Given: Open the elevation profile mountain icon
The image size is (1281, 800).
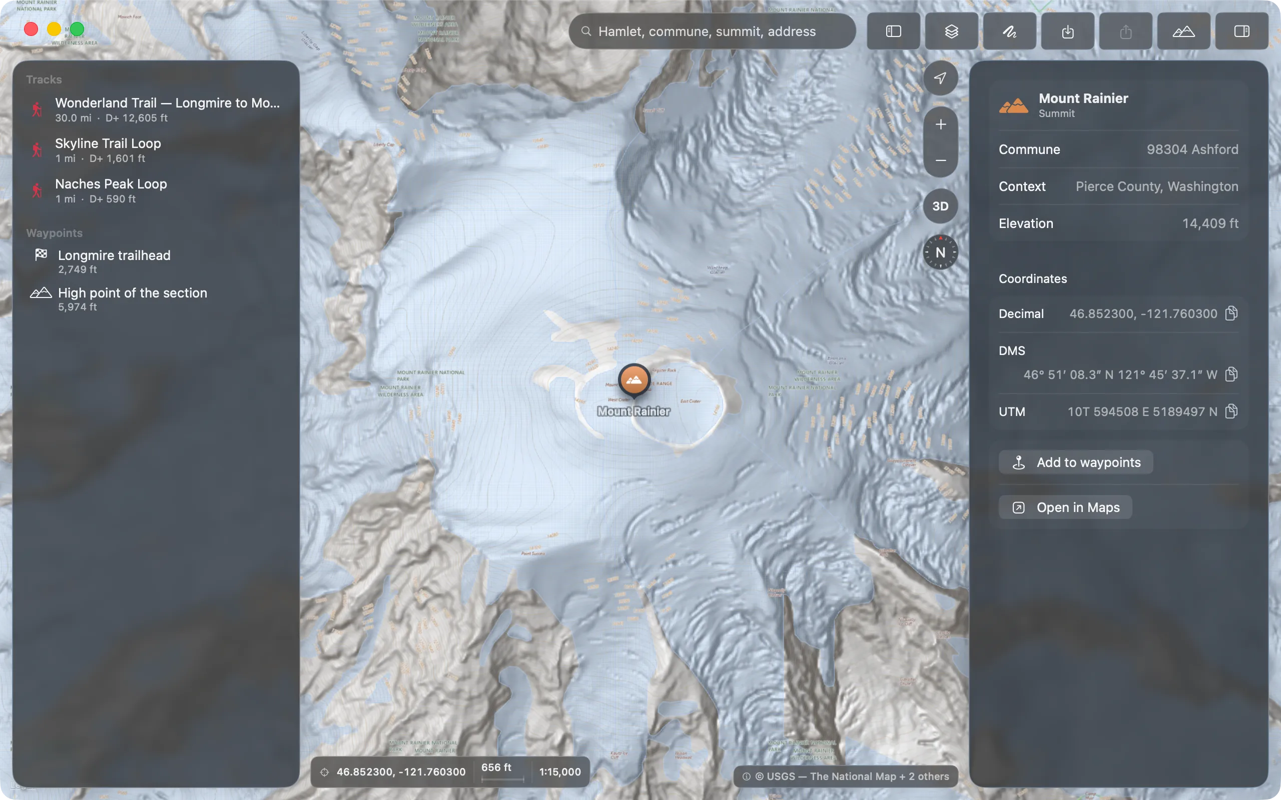Looking at the screenshot, I should [x=1183, y=31].
